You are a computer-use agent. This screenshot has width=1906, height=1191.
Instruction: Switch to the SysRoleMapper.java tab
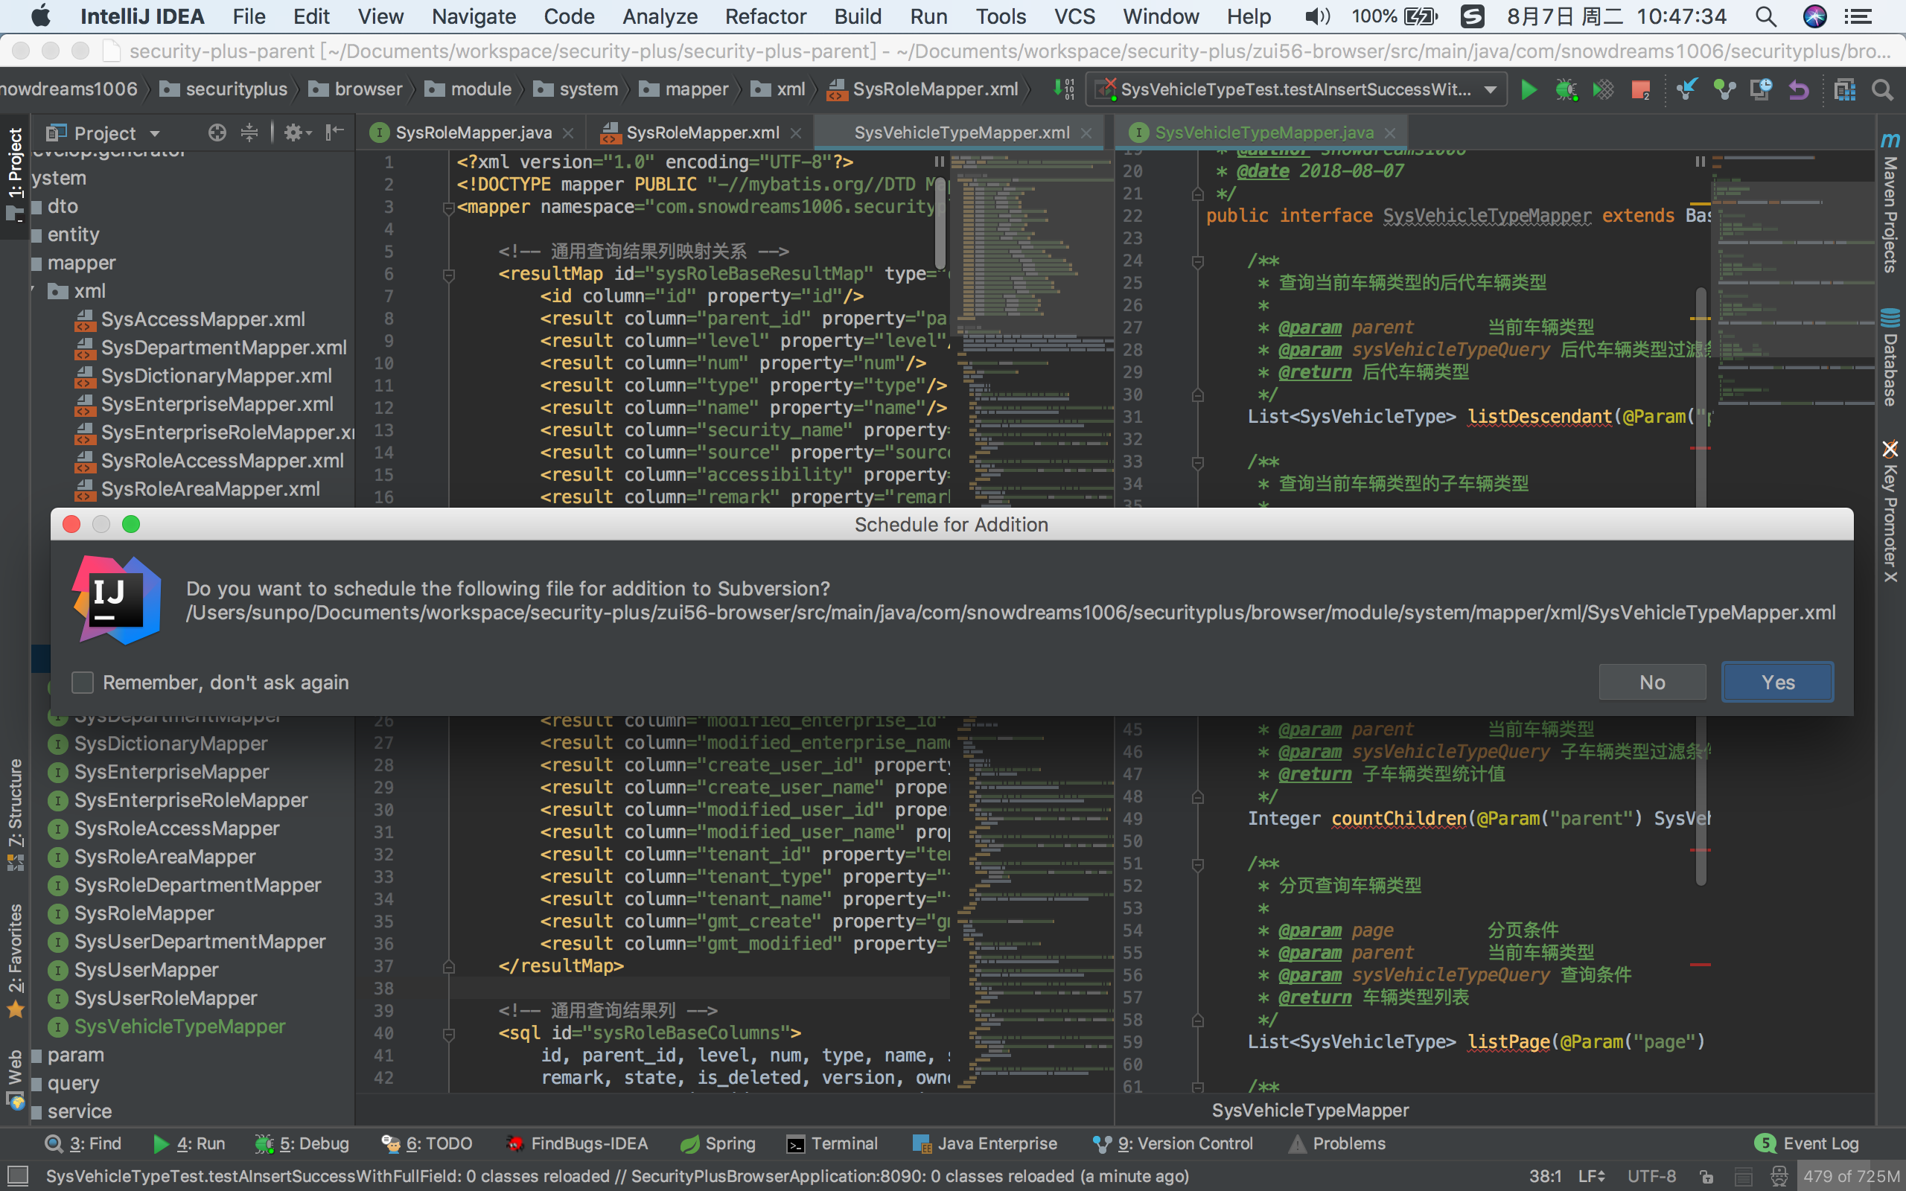473,132
